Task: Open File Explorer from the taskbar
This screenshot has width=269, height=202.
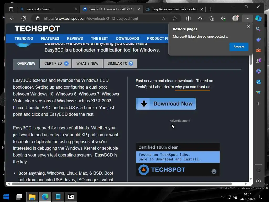Action: [32, 197]
